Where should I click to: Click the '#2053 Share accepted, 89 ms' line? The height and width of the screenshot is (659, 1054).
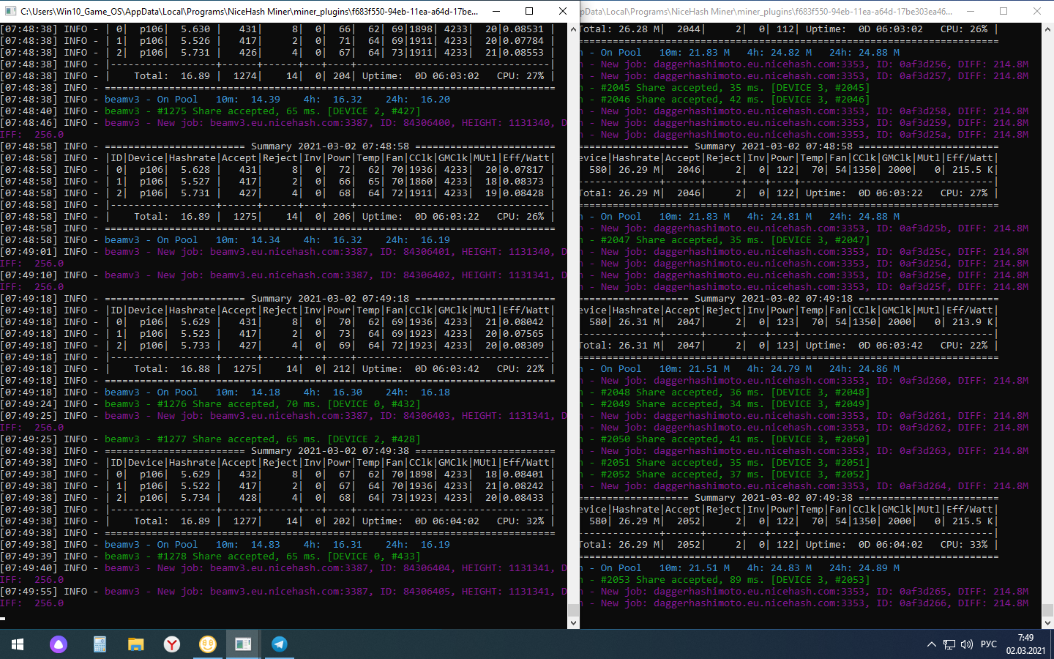tap(725, 580)
